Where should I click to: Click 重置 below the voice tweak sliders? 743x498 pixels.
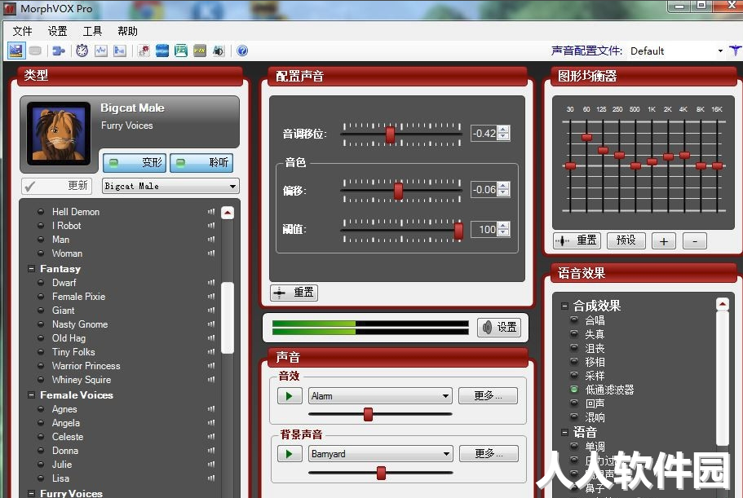[x=294, y=293]
